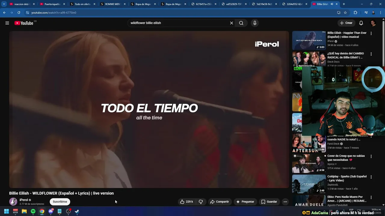
Task: Open Chrome menu media control icon
Action: tap(366, 13)
